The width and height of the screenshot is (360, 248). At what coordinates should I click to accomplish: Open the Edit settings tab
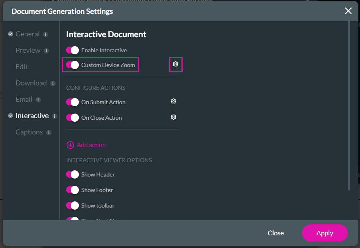click(x=22, y=67)
